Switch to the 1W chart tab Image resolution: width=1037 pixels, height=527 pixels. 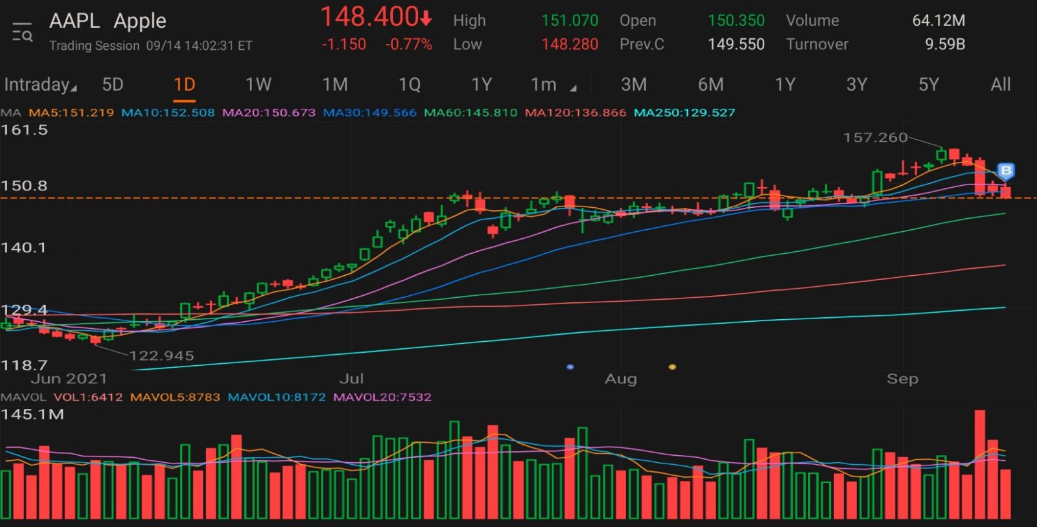point(258,85)
